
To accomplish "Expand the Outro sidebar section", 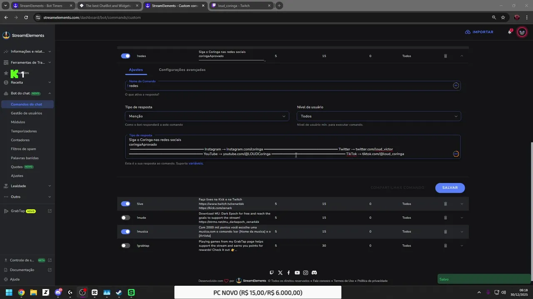I will 27,196.
